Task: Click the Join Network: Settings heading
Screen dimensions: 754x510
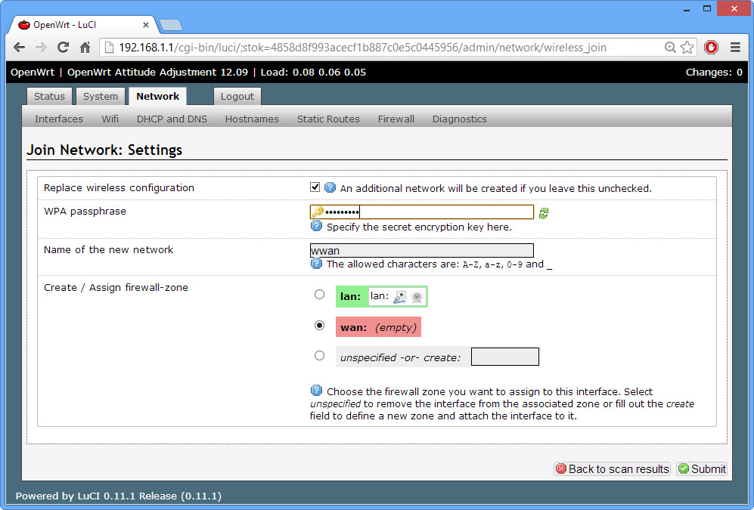Action: click(x=104, y=150)
